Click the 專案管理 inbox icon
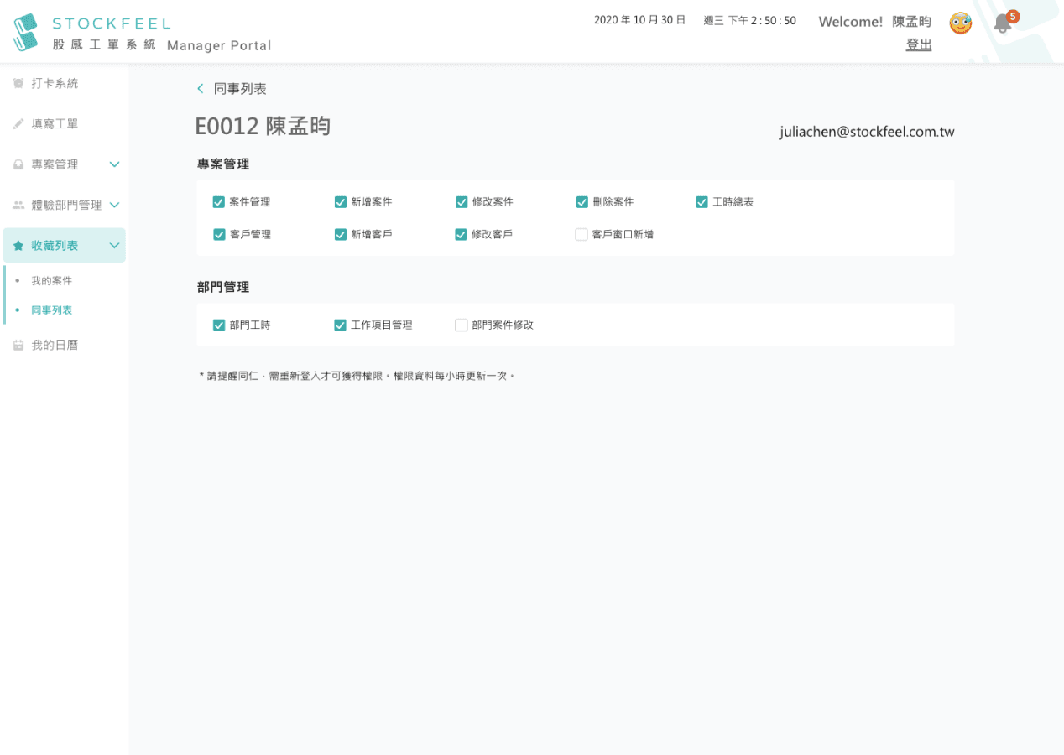Image resolution: width=1064 pixels, height=755 pixels. pyautogui.click(x=18, y=165)
